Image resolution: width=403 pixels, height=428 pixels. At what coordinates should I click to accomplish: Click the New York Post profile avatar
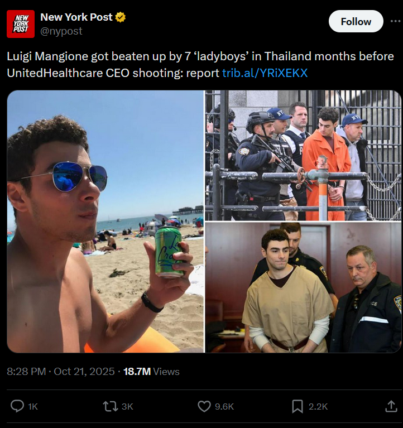click(x=21, y=24)
